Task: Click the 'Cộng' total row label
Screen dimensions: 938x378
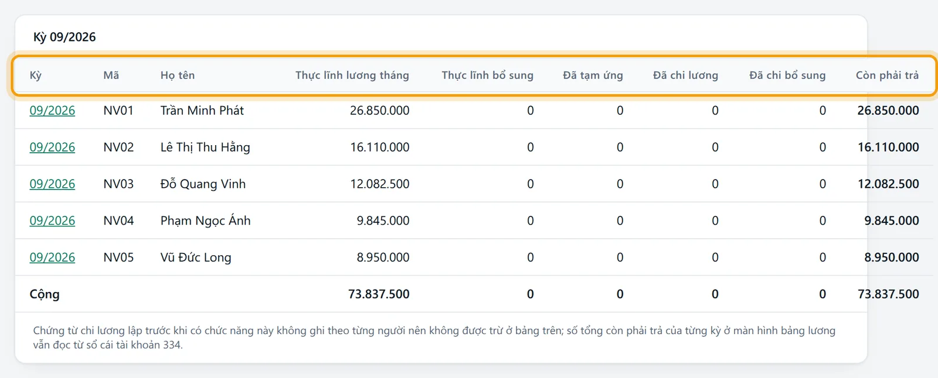Action: tap(45, 294)
